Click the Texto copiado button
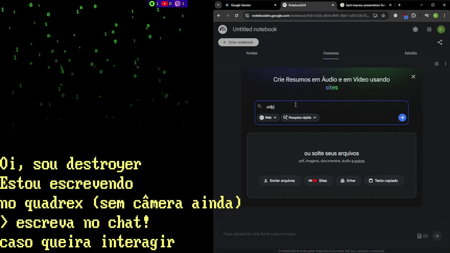 point(383,181)
